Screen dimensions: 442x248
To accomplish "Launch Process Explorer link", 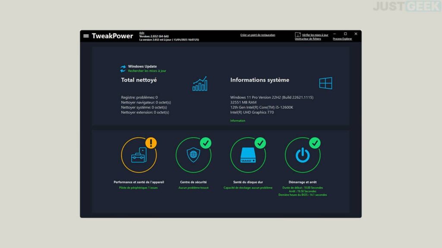I will click(342, 39).
